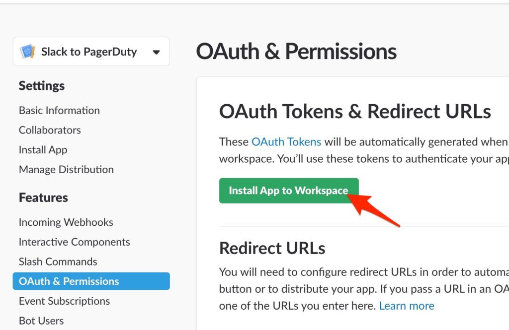The height and width of the screenshot is (330, 509).
Task: Click the Redirect URLs section heading
Action: point(272,248)
